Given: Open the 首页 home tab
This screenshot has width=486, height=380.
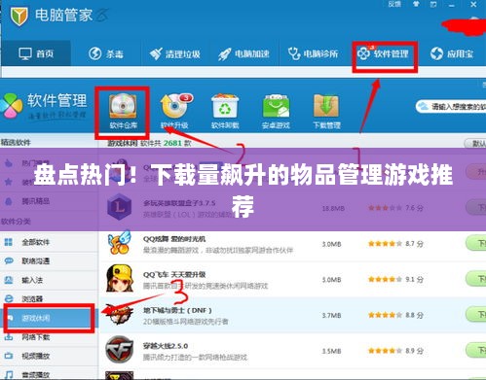Looking at the screenshot, I should point(36,53).
